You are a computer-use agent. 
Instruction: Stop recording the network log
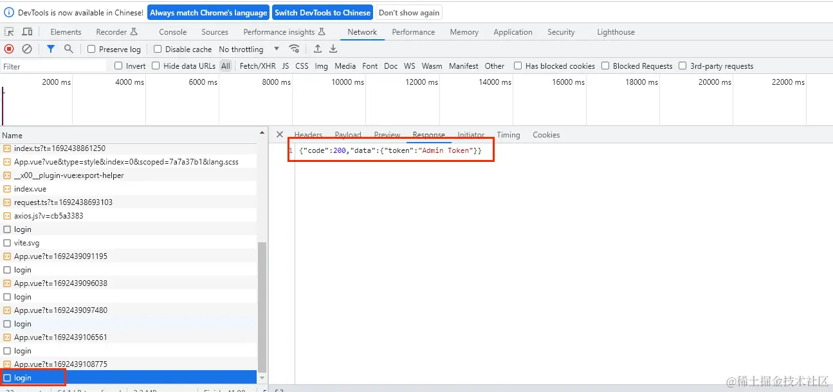(9, 49)
